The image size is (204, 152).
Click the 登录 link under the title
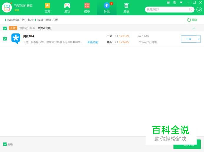click(17, 10)
